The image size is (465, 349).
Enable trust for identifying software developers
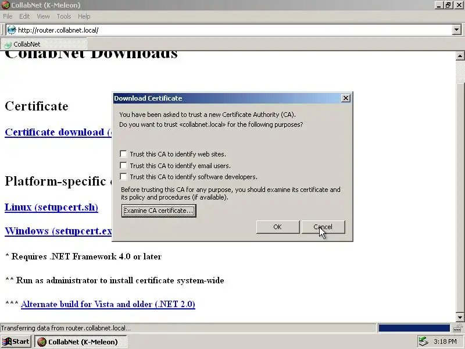[x=123, y=177]
